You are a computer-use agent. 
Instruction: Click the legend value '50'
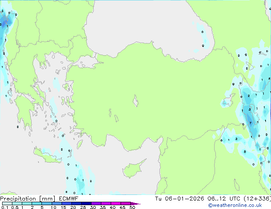132,207
